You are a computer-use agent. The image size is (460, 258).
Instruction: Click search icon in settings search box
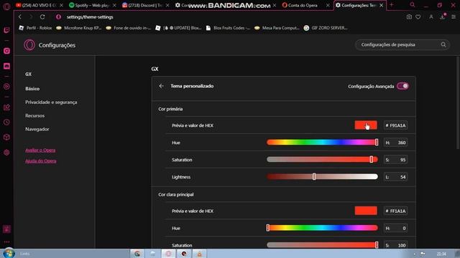[x=443, y=44]
